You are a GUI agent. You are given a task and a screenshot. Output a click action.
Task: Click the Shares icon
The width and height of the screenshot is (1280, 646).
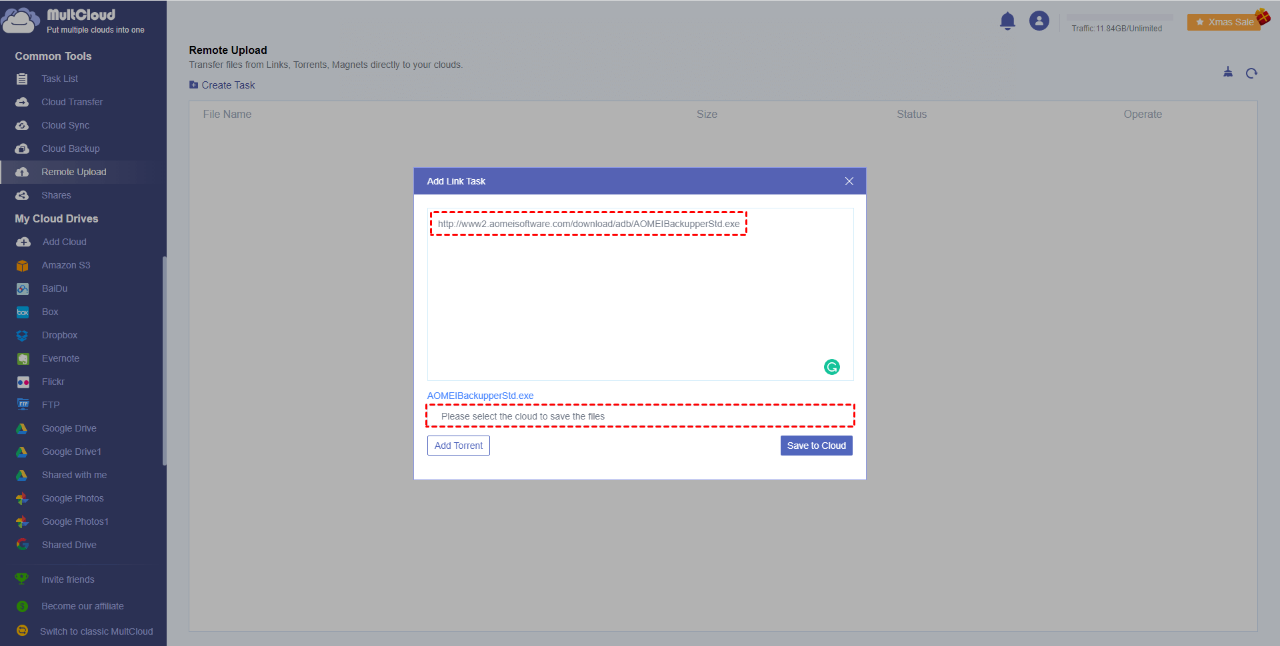click(x=22, y=196)
